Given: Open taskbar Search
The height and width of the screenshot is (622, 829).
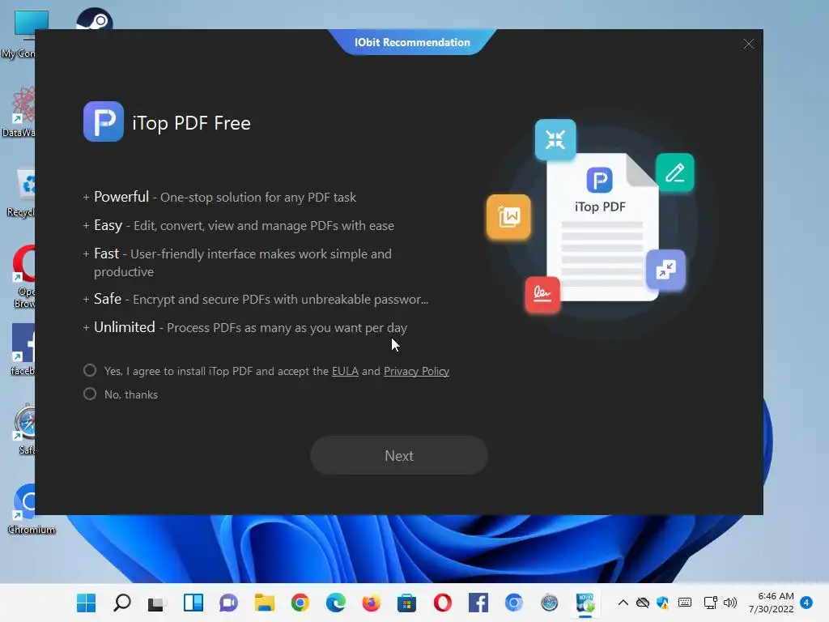Looking at the screenshot, I should pos(122,603).
